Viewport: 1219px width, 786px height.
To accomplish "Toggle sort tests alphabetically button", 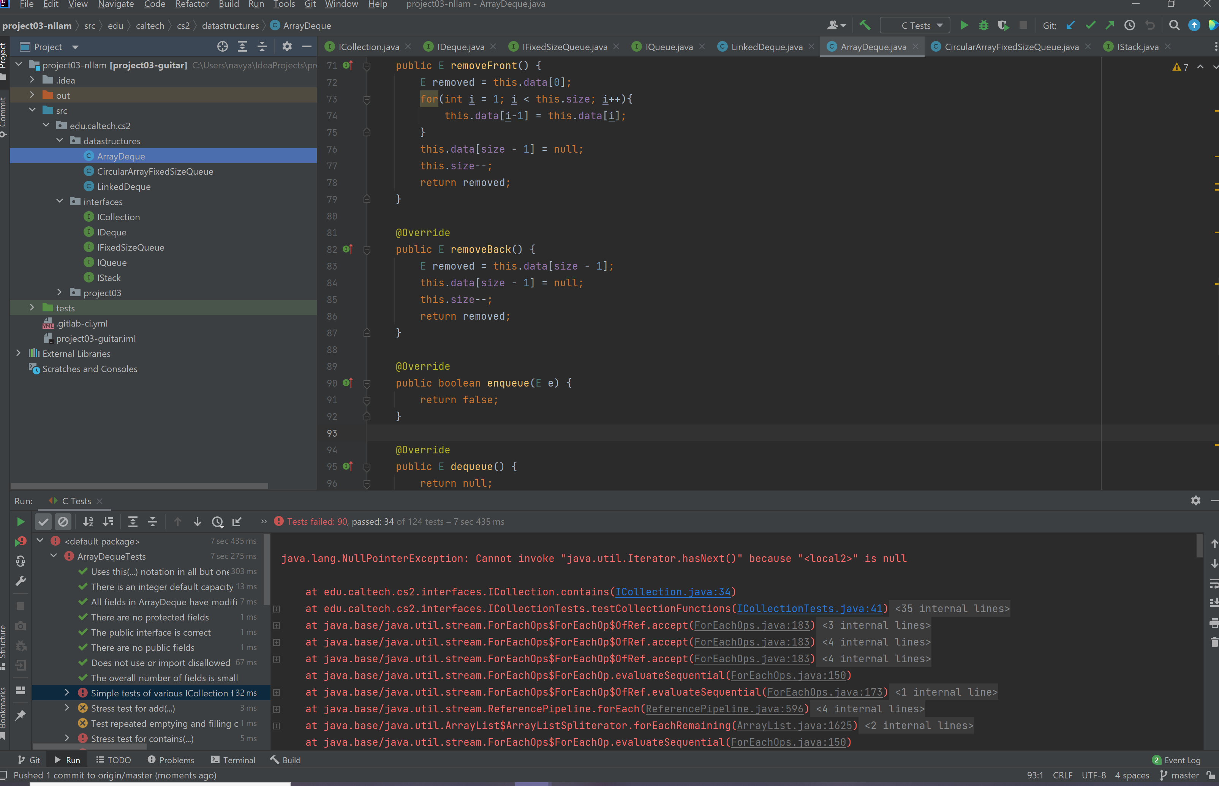I will pyautogui.click(x=88, y=522).
